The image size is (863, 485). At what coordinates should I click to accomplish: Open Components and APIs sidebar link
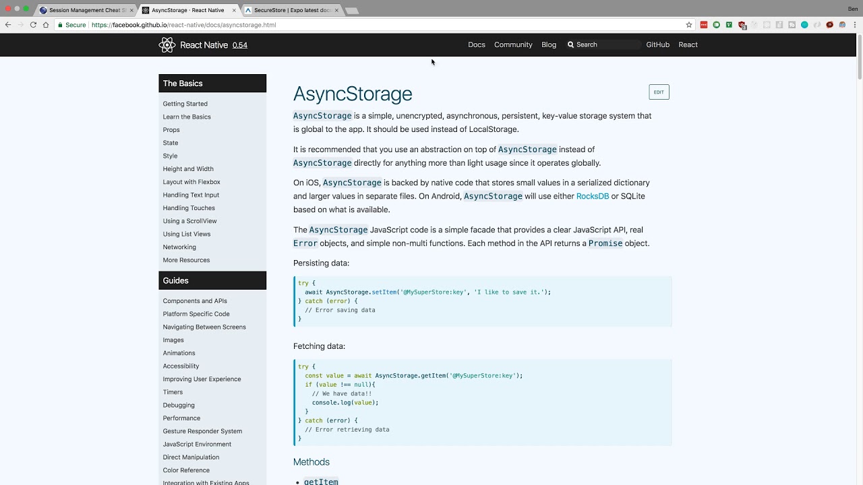[x=195, y=301]
